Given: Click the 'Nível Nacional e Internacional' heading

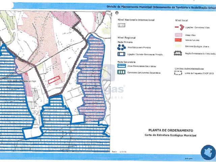Looking at the screenshot, I should [136, 20].
